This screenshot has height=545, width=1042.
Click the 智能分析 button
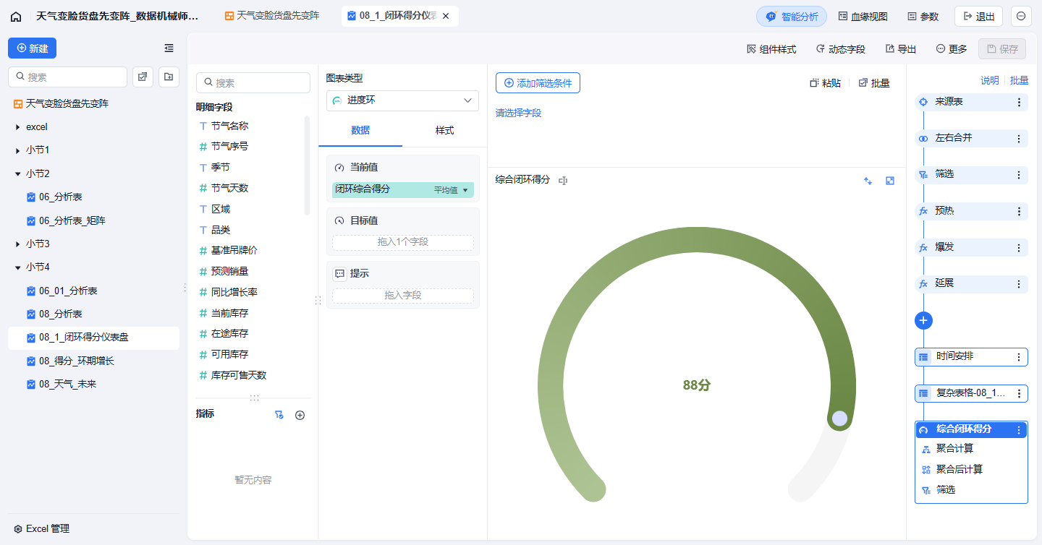click(792, 16)
